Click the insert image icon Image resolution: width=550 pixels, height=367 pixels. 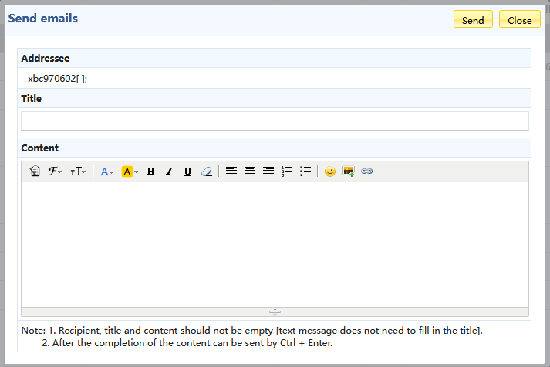[x=349, y=172]
